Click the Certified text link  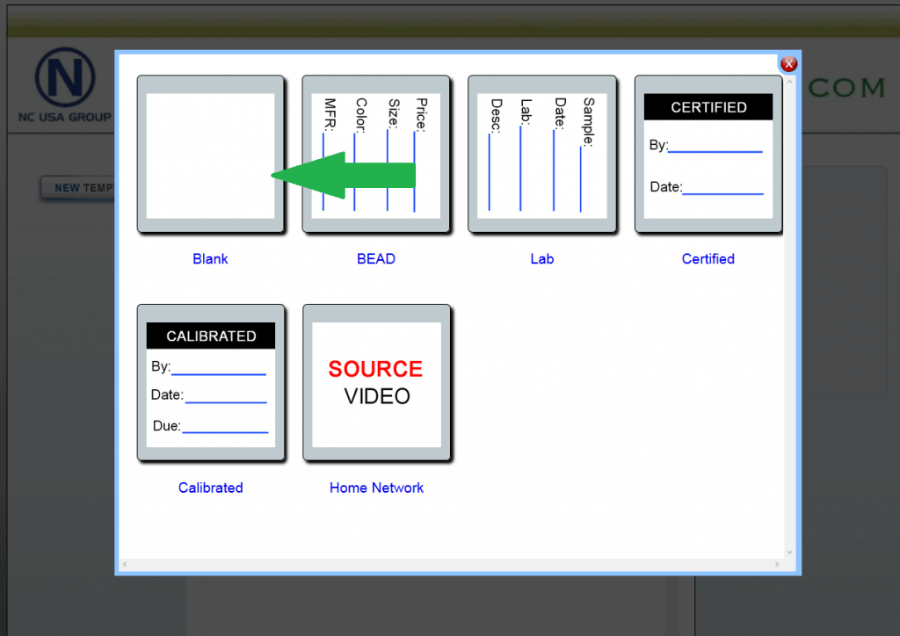pos(708,259)
